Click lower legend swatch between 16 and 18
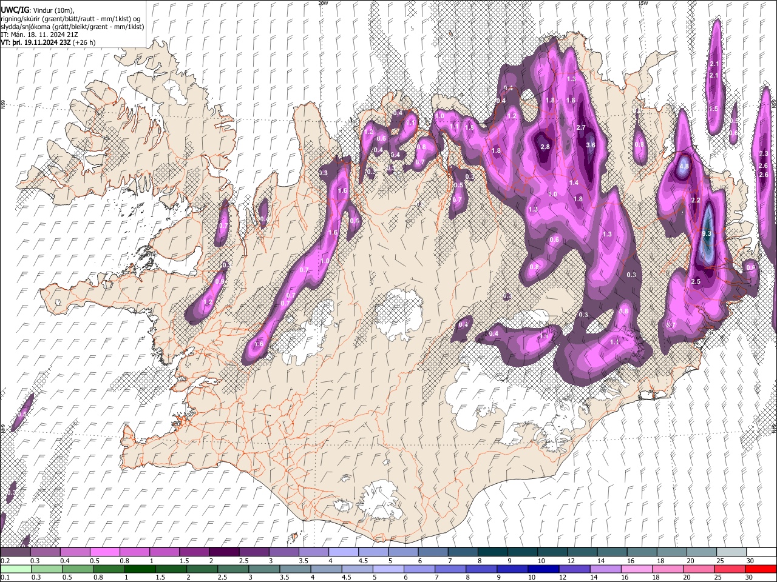 click(637, 569)
